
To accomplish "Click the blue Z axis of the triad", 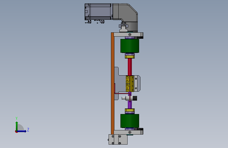I will pyautogui.click(x=22, y=131).
